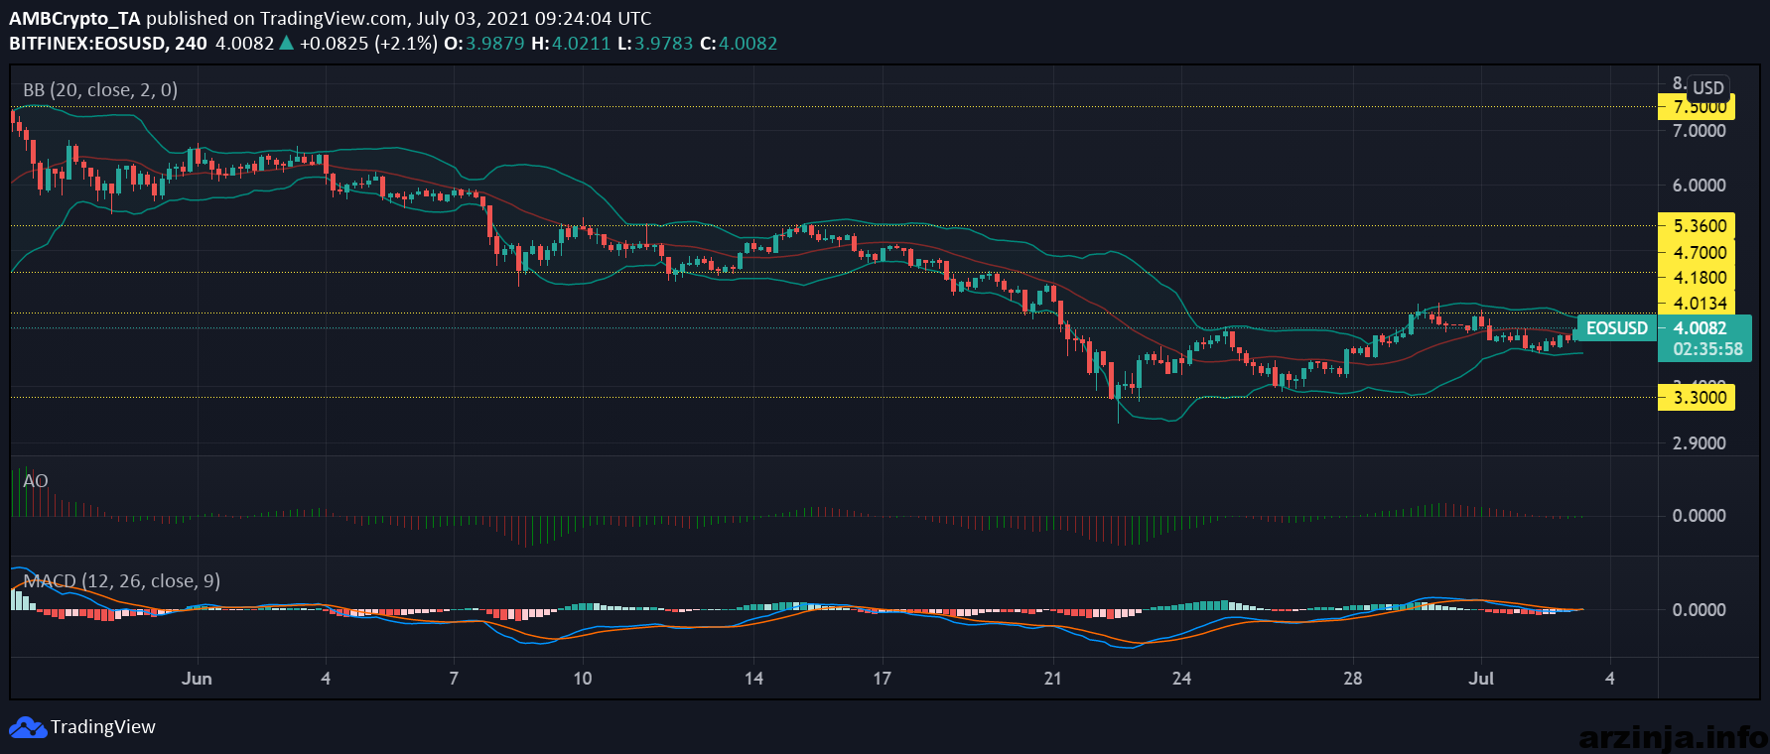Image resolution: width=1770 pixels, height=754 pixels.
Task: Open the AO indicator label
Action: (36, 481)
